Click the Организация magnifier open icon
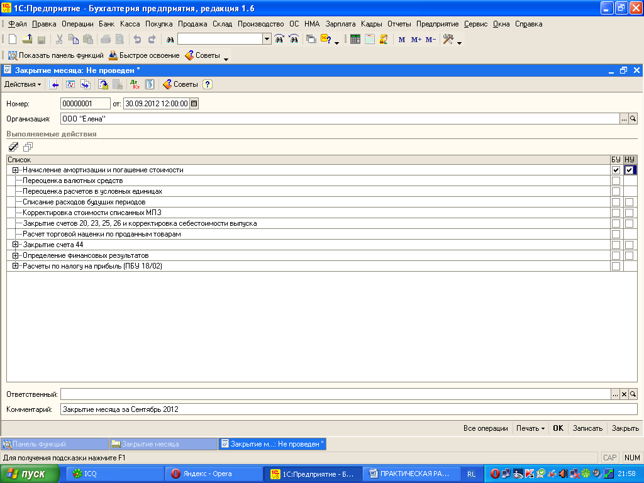 [x=633, y=119]
